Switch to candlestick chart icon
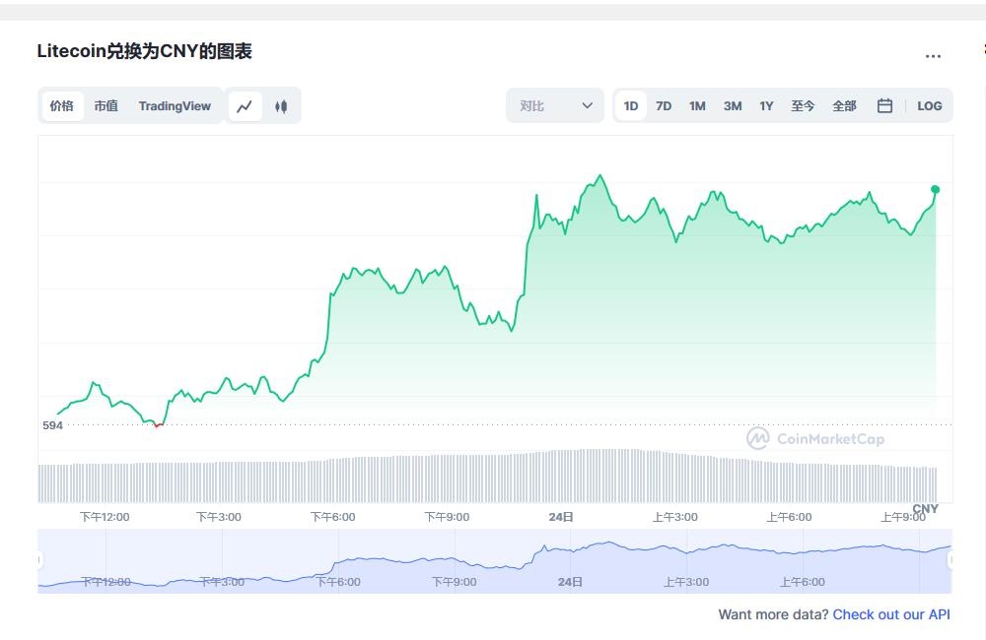The width and height of the screenshot is (986, 640). 281,106
